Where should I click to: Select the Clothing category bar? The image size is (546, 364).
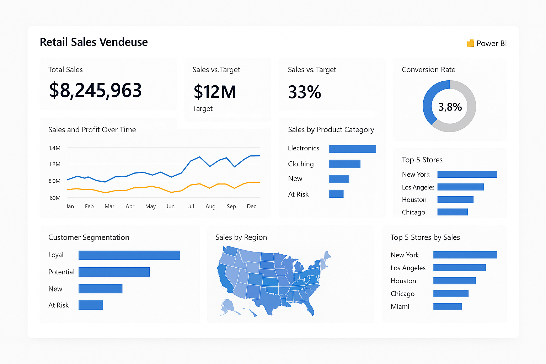coord(344,164)
